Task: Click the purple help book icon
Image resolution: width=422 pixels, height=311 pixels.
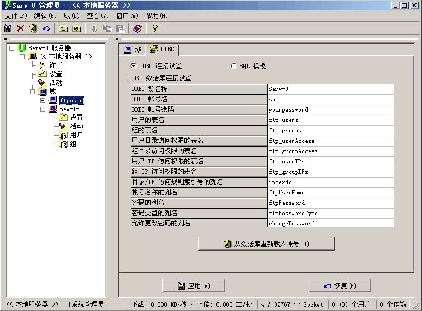Action: [x=137, y=28]
